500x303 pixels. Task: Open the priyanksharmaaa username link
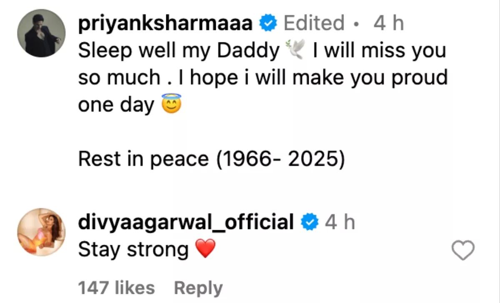point(165,24)
